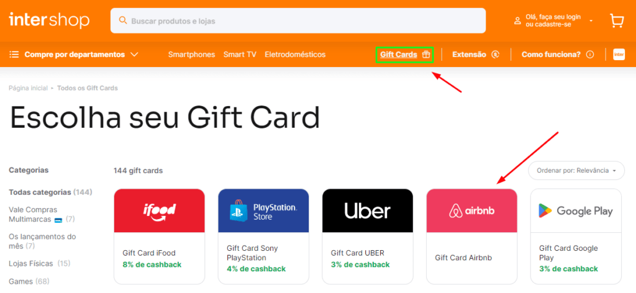The height and width of the screenshot is (293, 636).
Task: Open the Smartphones menu item
Action: click(x=191, y=54)
